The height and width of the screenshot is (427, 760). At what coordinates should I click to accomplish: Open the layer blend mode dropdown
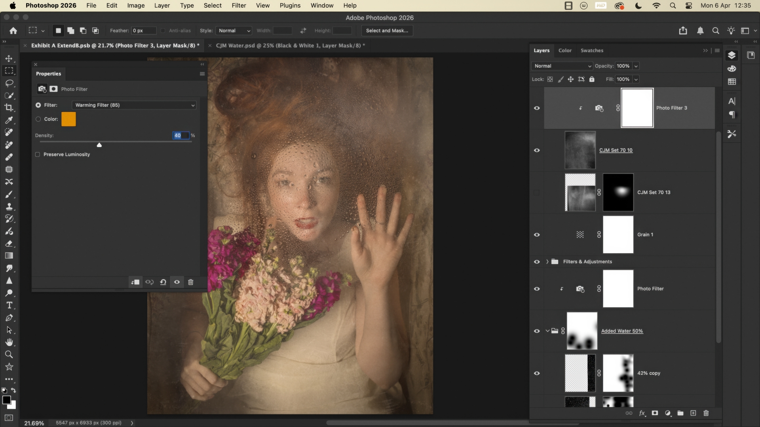[x=562, y=66]
